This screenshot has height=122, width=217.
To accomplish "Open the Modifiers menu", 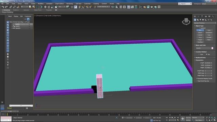I will (41, 4).
